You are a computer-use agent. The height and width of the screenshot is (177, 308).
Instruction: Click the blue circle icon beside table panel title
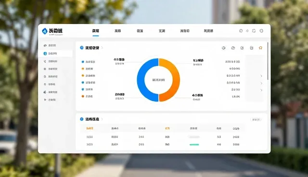(x=82, y=119)
